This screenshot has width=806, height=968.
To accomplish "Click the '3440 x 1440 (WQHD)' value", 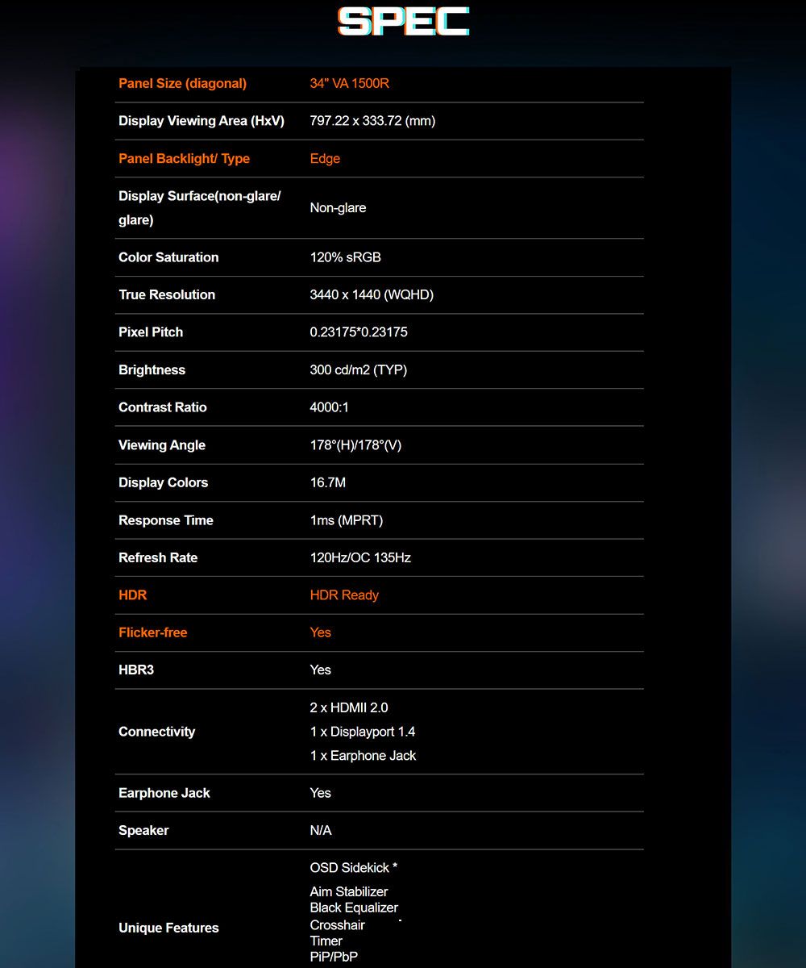I will click(372, 295).
